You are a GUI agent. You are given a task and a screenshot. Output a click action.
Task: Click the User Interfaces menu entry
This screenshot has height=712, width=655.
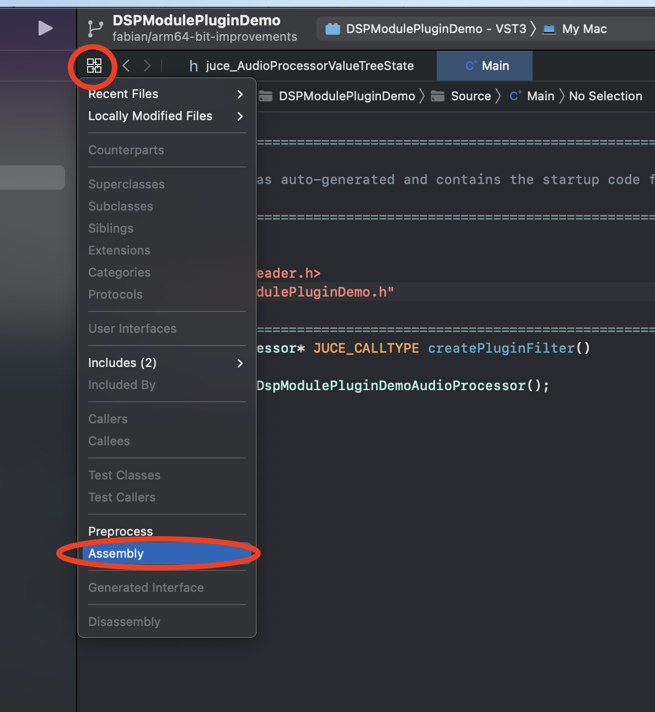click(x=167, y=329)
